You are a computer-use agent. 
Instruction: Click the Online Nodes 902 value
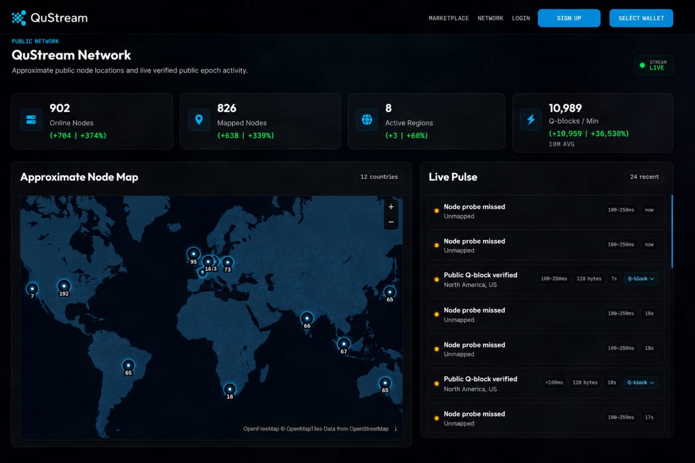click(60, 108)
